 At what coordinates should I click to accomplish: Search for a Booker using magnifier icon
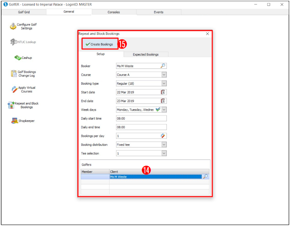tap(163, 66)
